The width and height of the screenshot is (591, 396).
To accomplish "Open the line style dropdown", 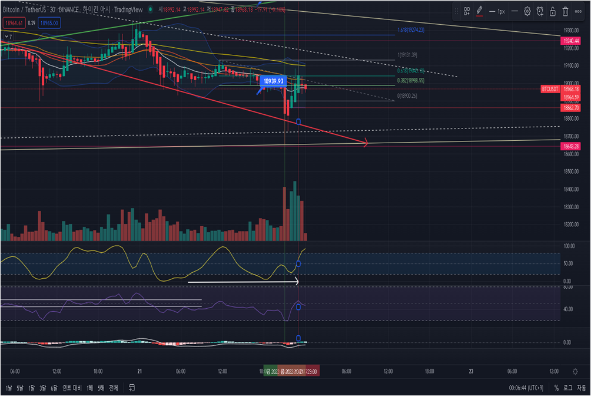I will pos(514,11).
